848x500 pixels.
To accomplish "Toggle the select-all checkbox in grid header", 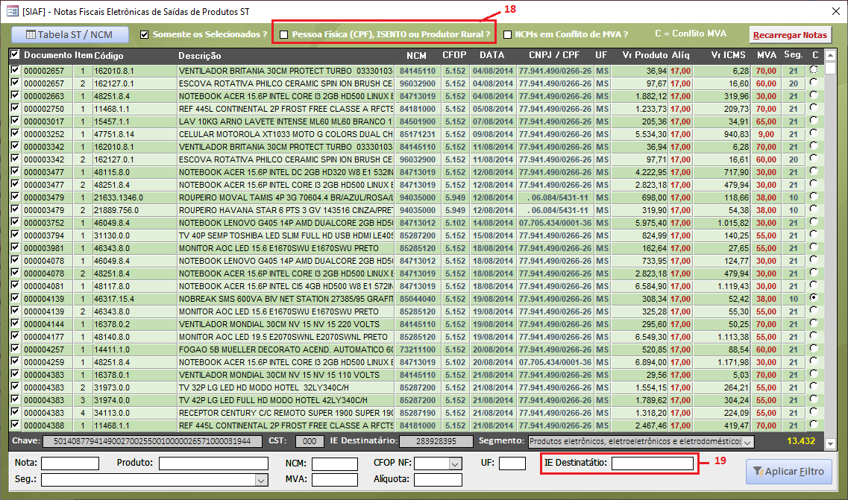I will click(x=15, y=55).
